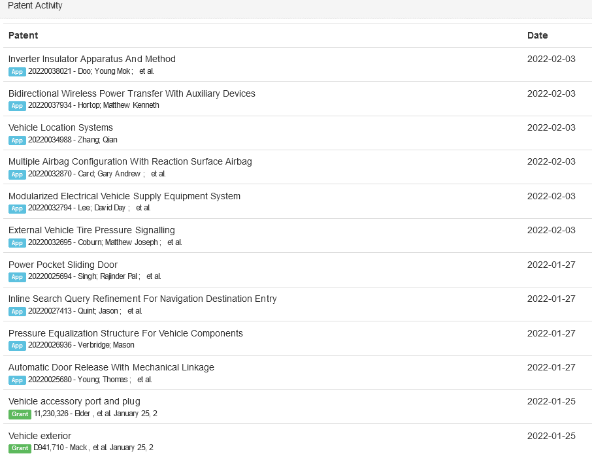Open 'Inline Search Query Refinement For Navigation Destination Entry'
Image resolution: width=592 pixels, height=458 pixels.
pos(142,299)
